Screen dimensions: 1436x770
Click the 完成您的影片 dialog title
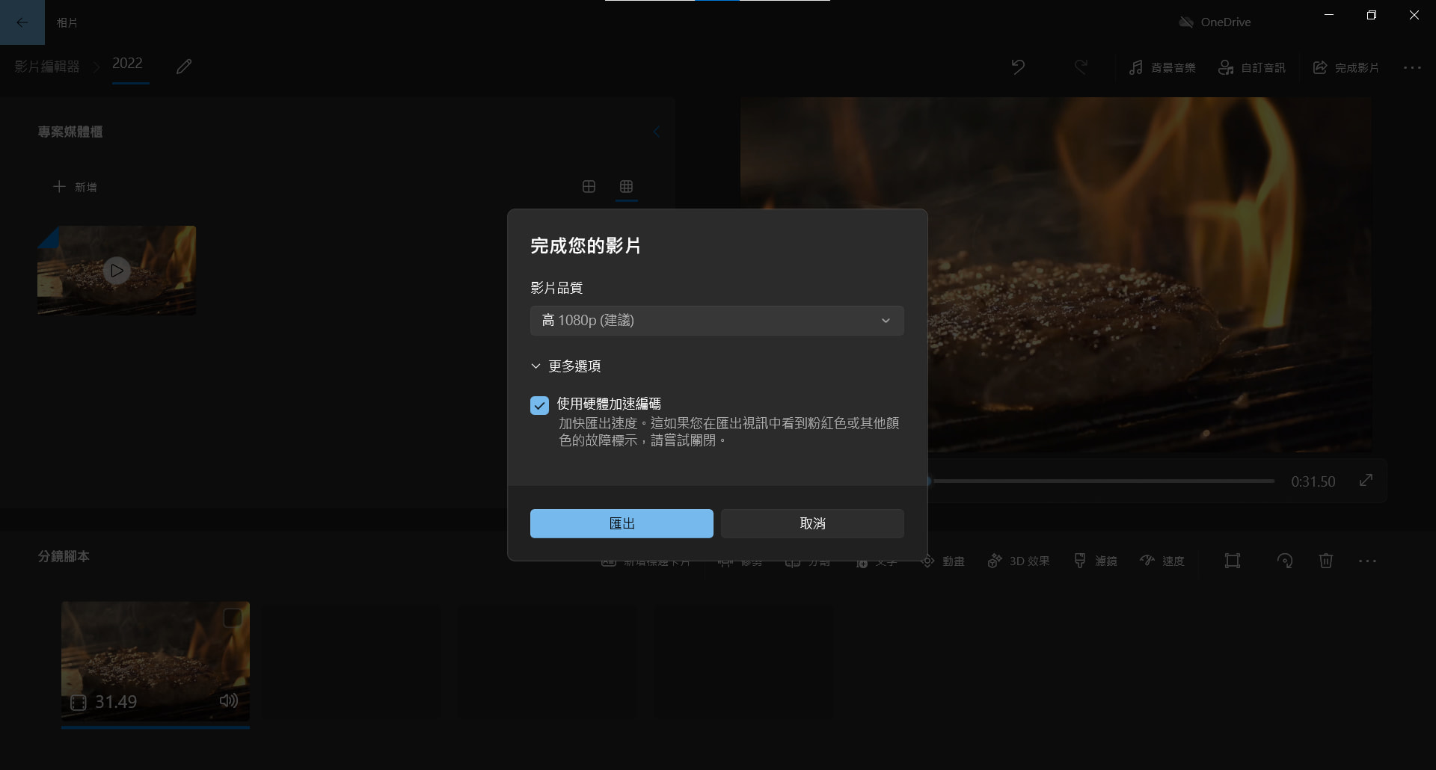pos(586,246)
